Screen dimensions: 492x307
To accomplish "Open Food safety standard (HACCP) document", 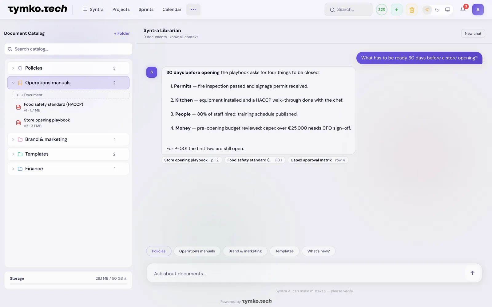I will coord(71,107).
